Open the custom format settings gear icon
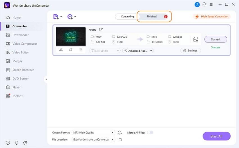This screenshot has height=148, width=239. click(x=120, y=133)
